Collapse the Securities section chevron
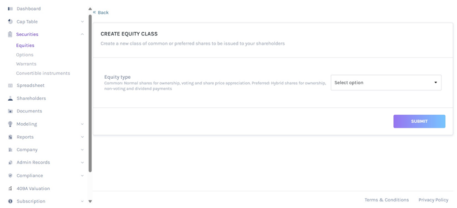Screen dimensions: 457x208 [x=82, y=34]
